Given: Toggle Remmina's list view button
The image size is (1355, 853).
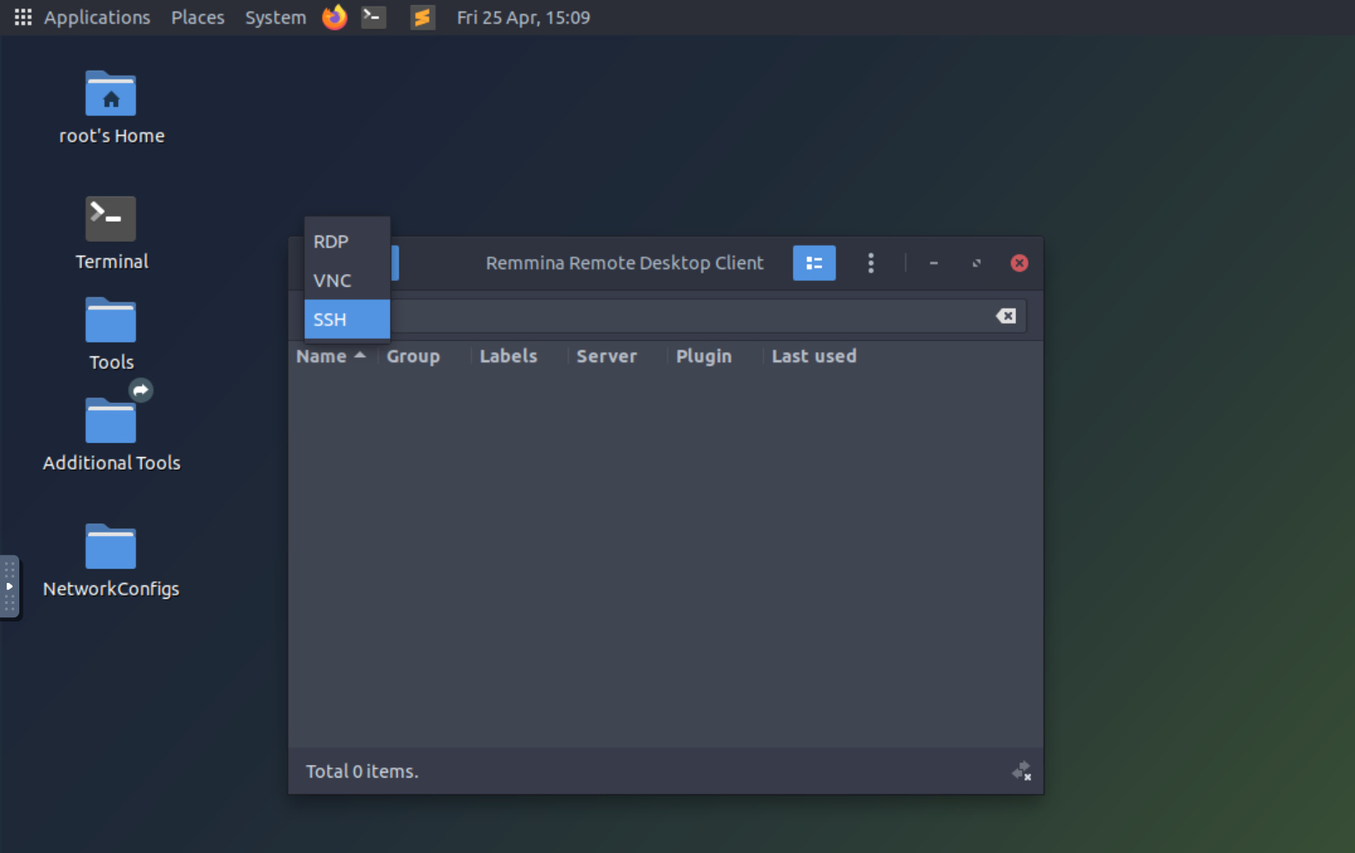Looking at the screenshot, I should [814, 263].
